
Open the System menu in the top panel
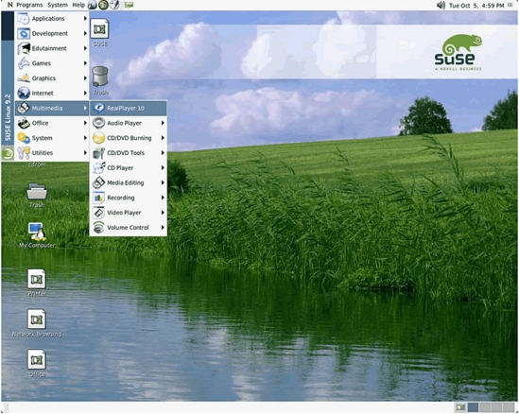tap(58, 5)
